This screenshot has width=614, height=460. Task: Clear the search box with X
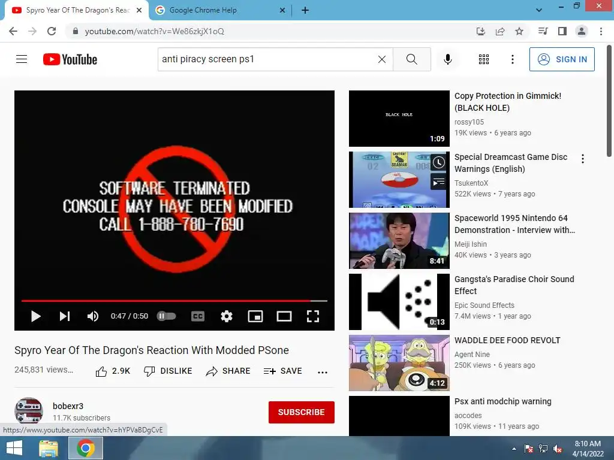click(x=382, y=59)
